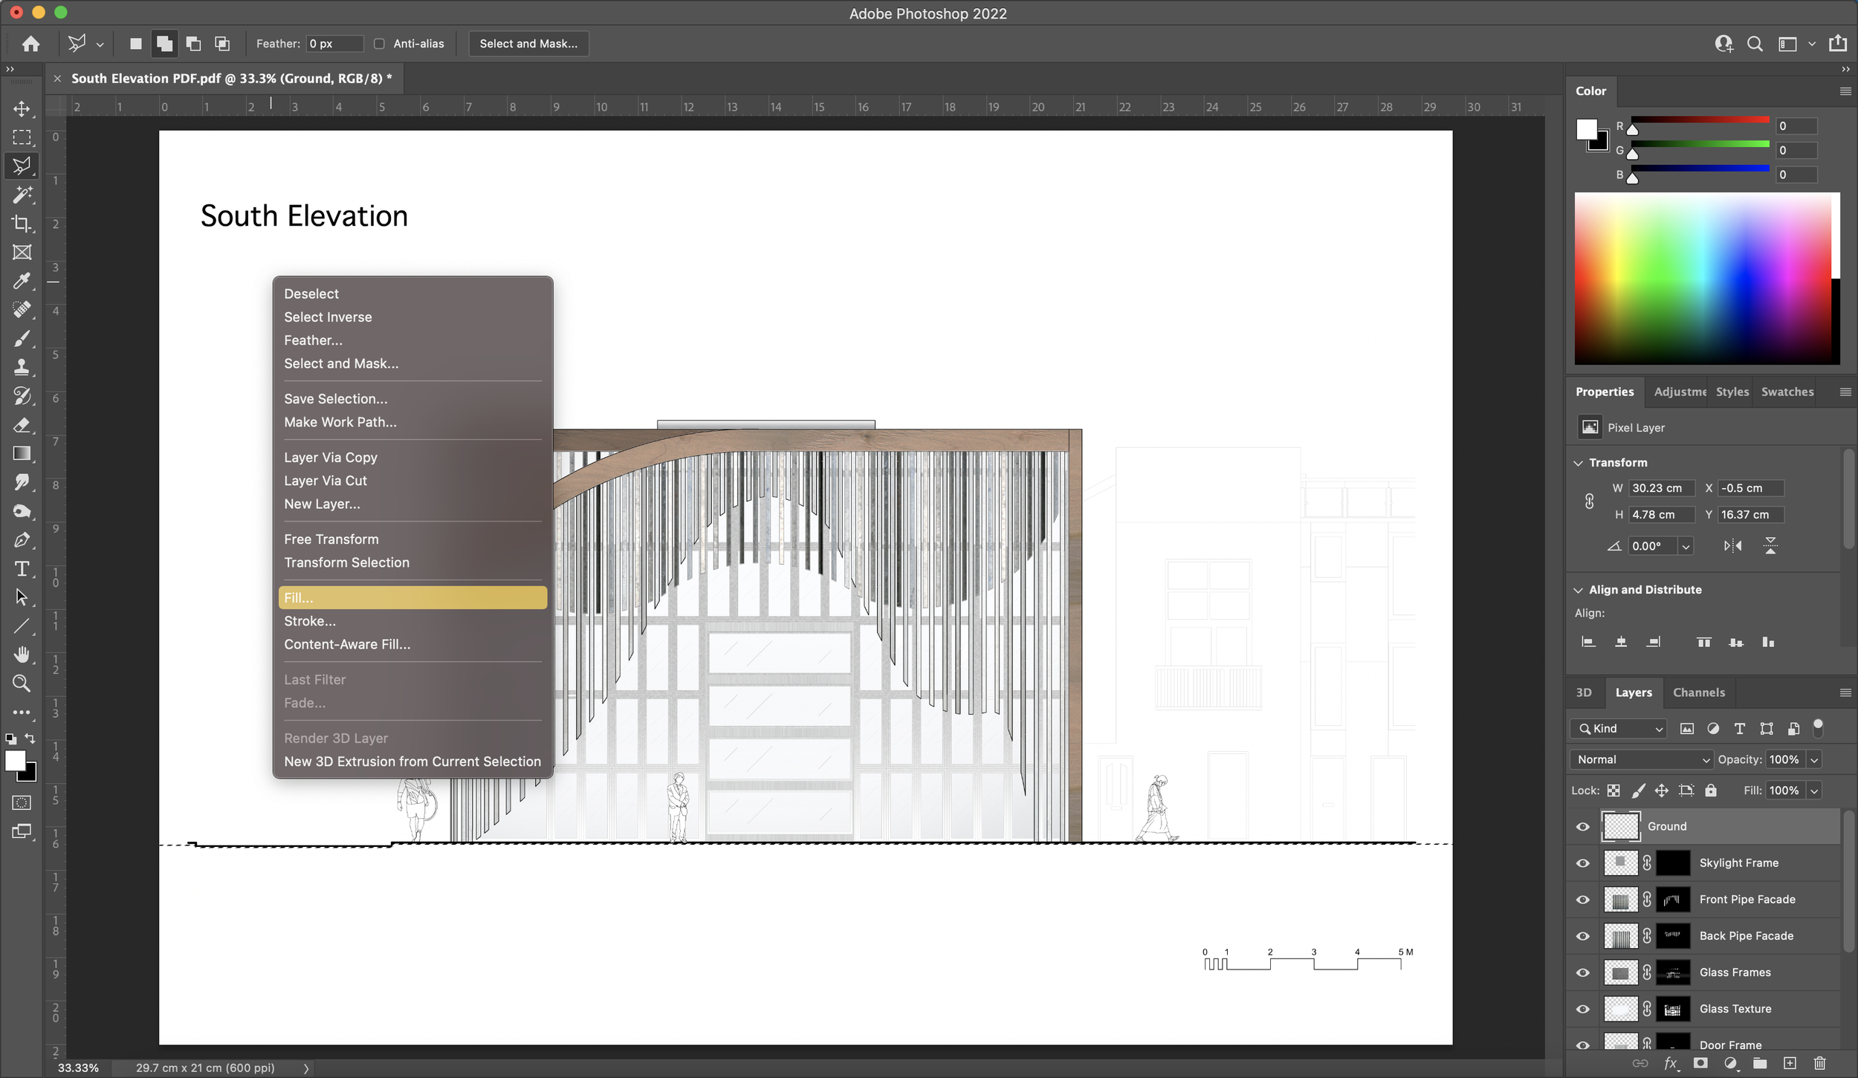Delete layer using the trash icon
The image size is (1858, 1078).
click(1819, 1064)
